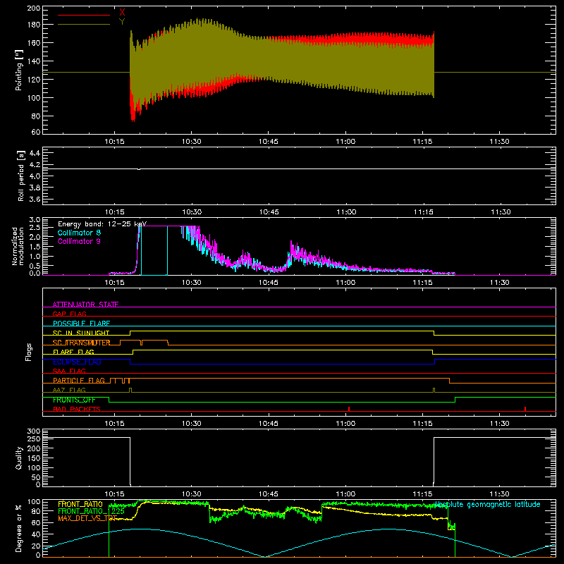Click the "300" value on Quality axis
Viewport: 564px width, 564px height.
point(34,431)
